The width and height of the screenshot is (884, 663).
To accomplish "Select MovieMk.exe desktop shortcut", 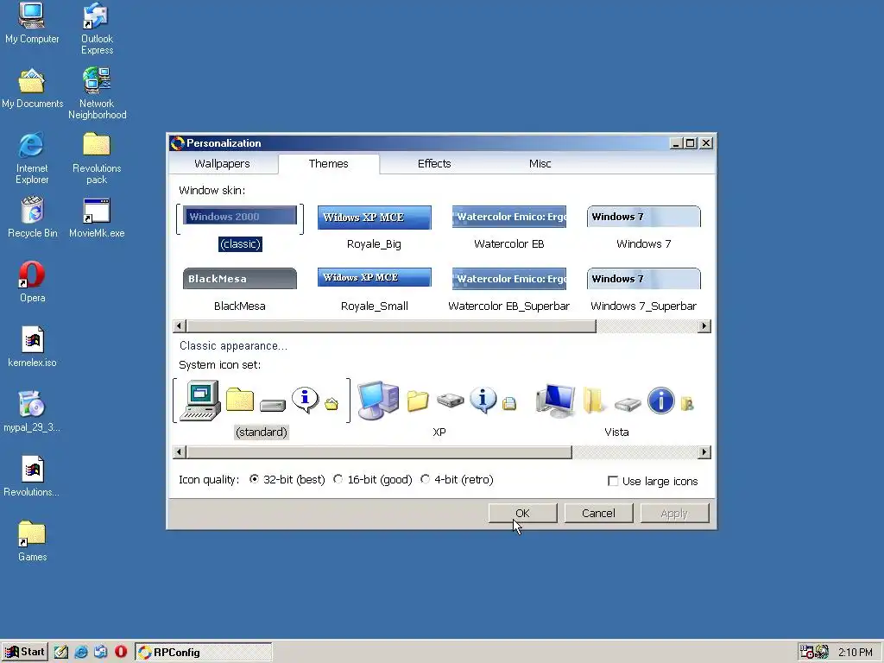I will [x=97, y=218].
